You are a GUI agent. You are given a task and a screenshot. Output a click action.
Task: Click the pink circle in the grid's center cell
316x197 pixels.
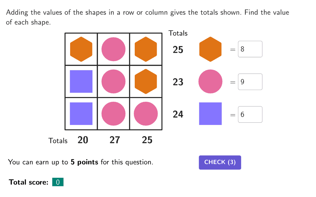tap(113, 82)
